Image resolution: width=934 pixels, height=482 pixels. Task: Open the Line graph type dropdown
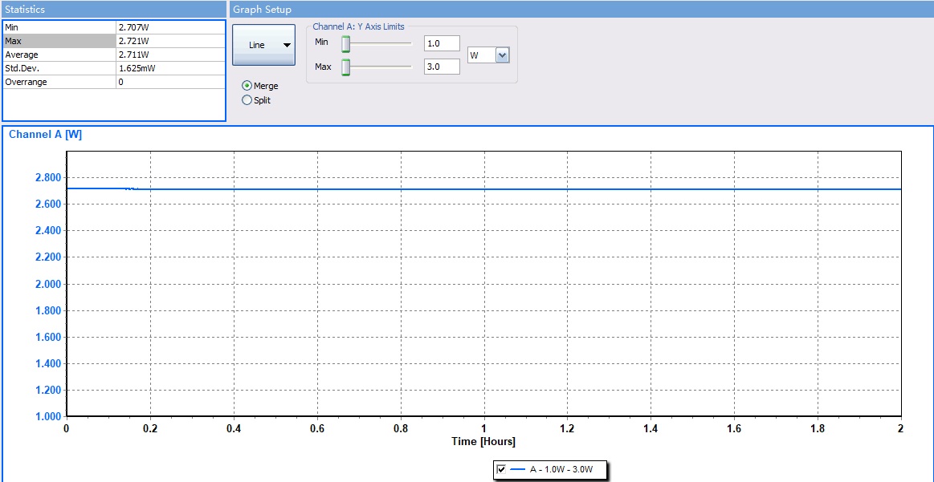(263, 45)
